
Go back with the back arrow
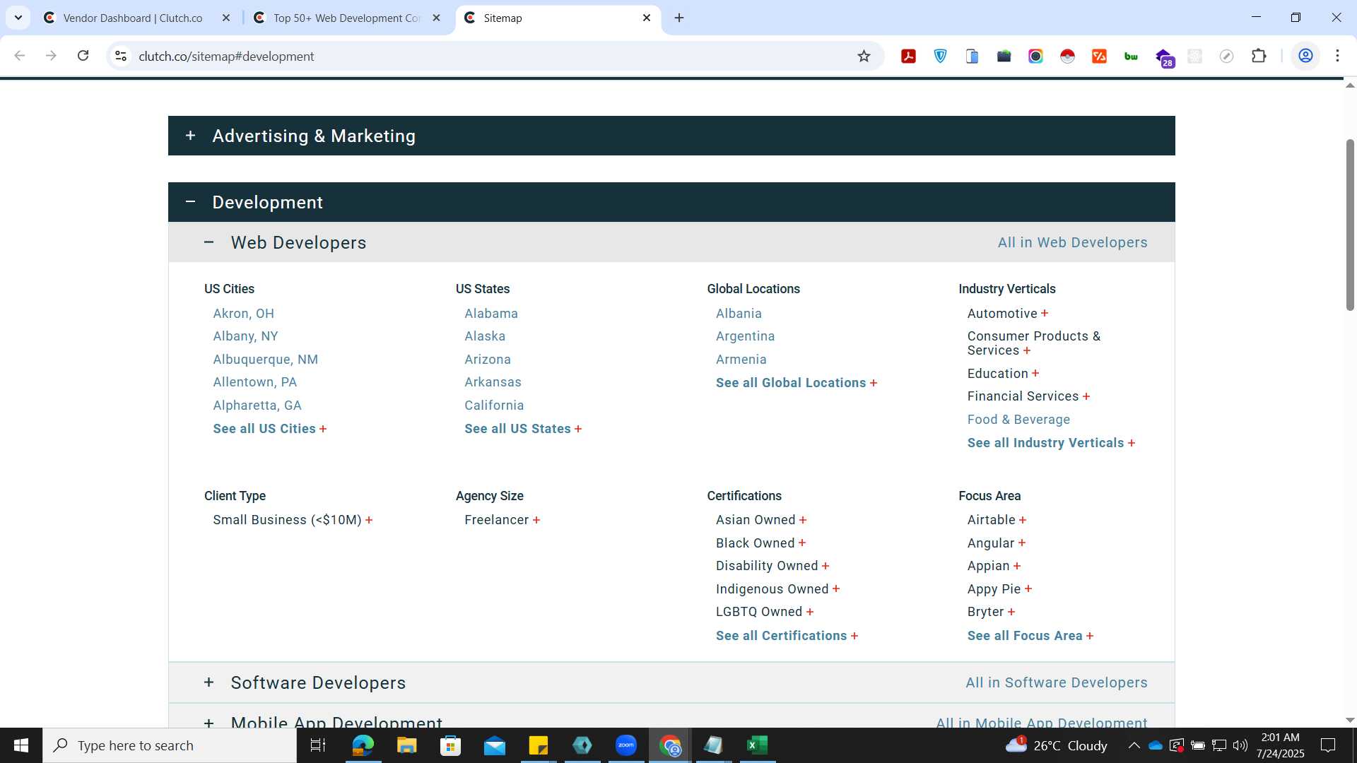(x=20, y=56)
